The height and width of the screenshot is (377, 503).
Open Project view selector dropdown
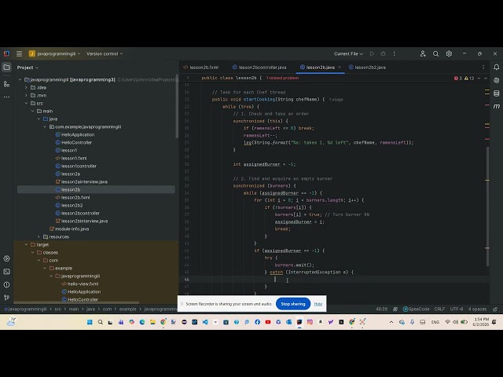28,68
